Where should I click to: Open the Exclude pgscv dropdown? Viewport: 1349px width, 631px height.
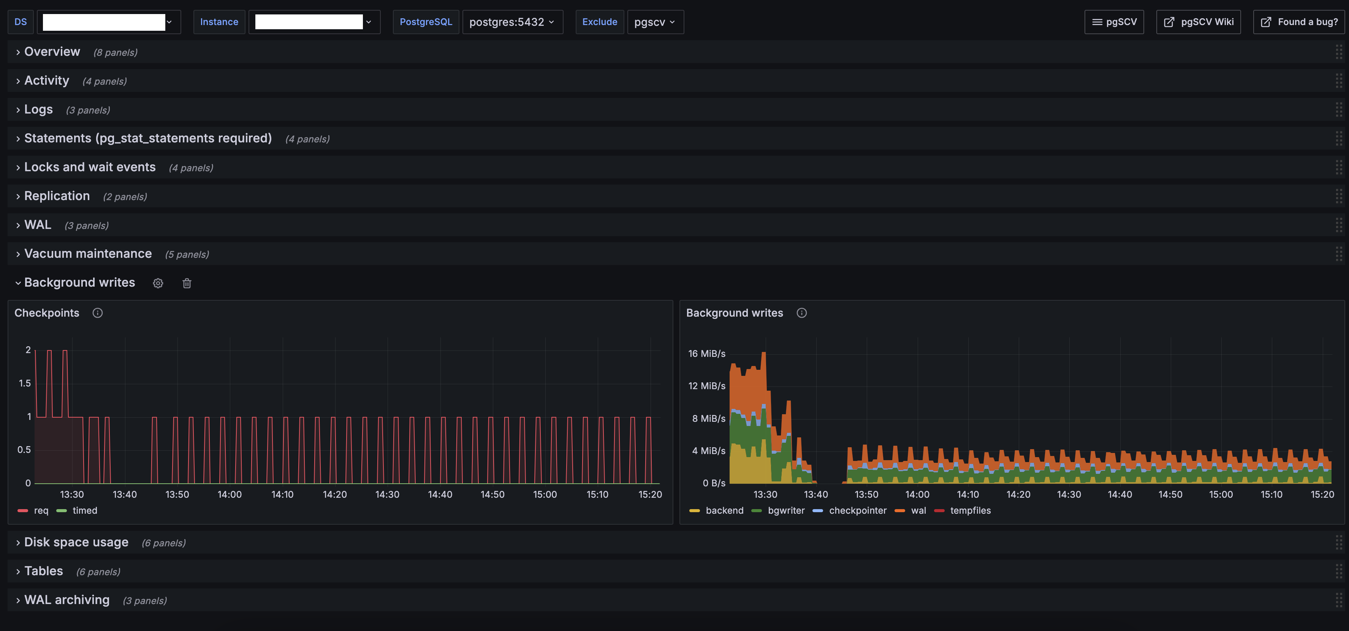point(655,22)
